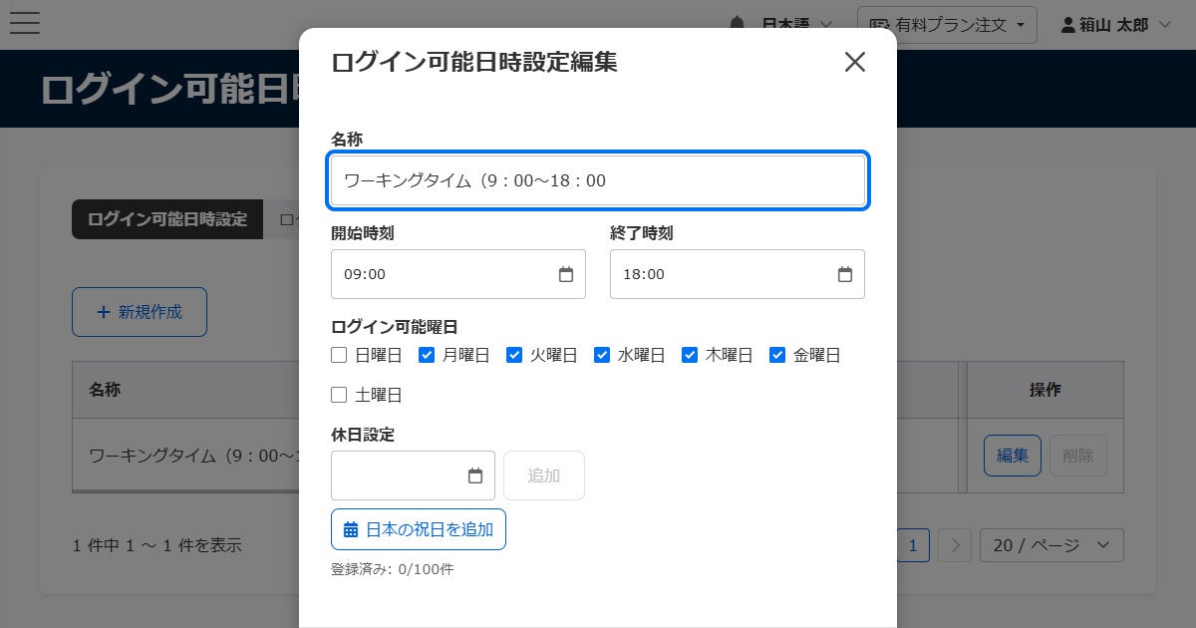
Task: Open the calendar icon in 休日設定 date field
Action: coord(475,475)
